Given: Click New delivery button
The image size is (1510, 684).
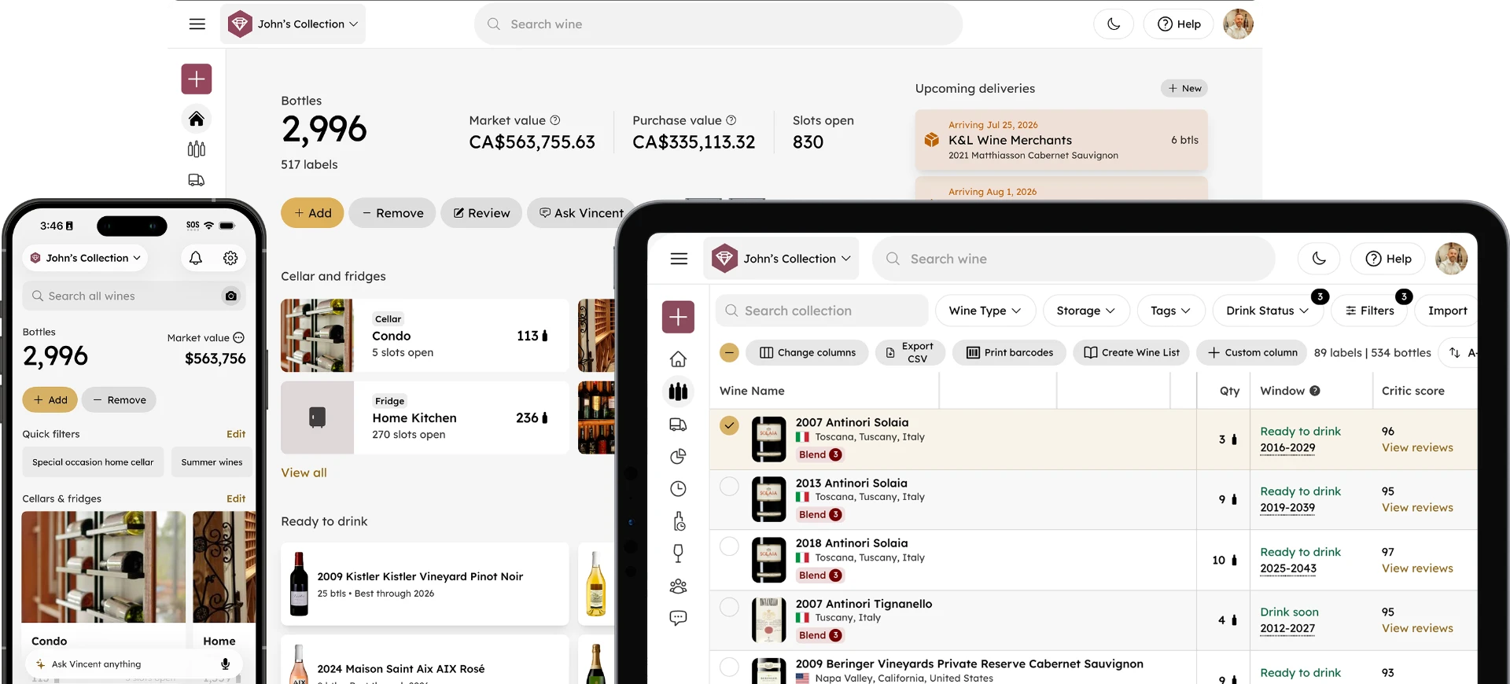Looking at the screenshot, I should coord(1184,89).
